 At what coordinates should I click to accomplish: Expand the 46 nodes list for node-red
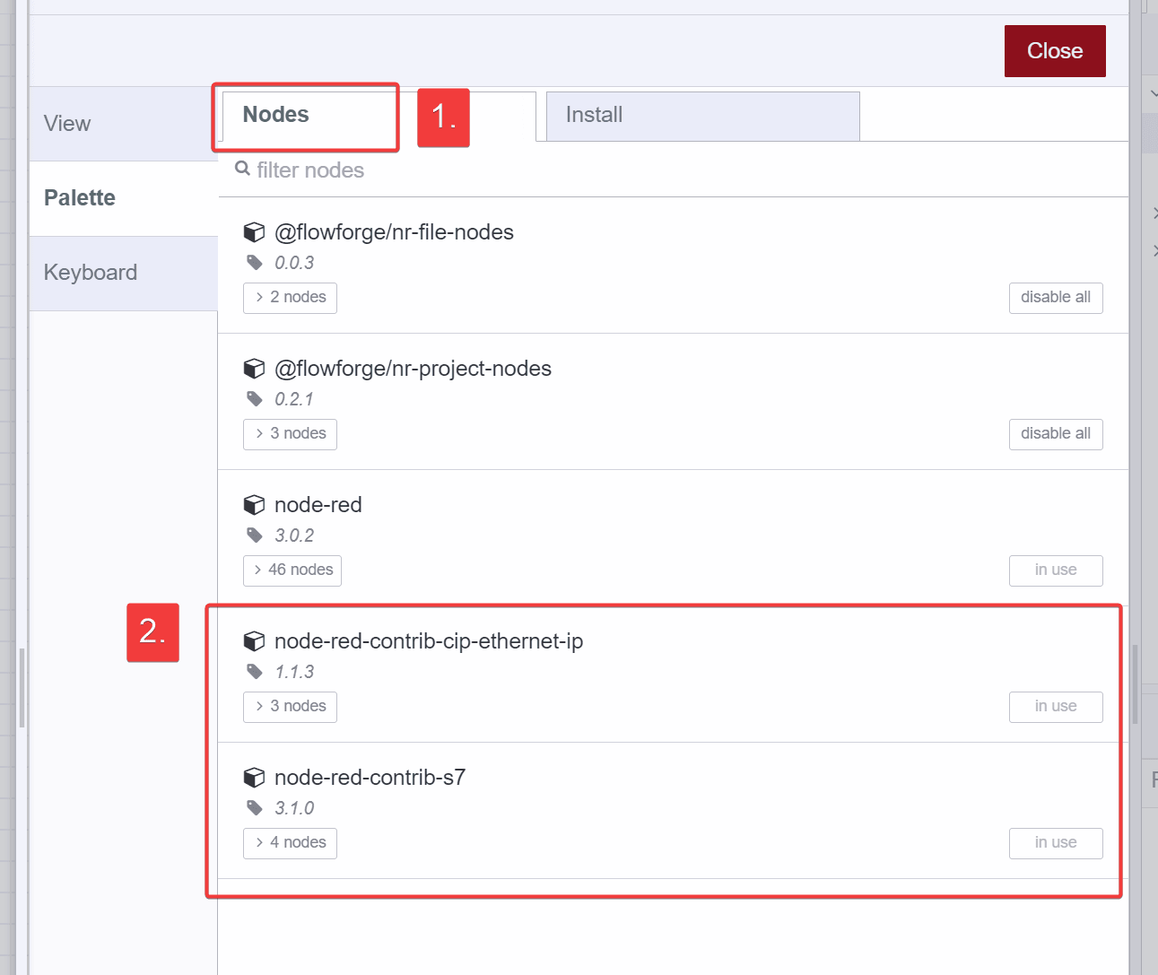click(x=292, y=570)
